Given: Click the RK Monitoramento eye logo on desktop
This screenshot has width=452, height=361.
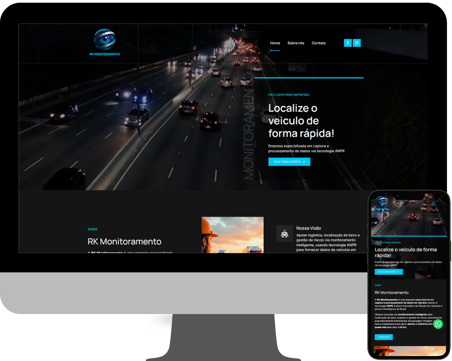Looking at the screenshot, I should pos(104,40).
